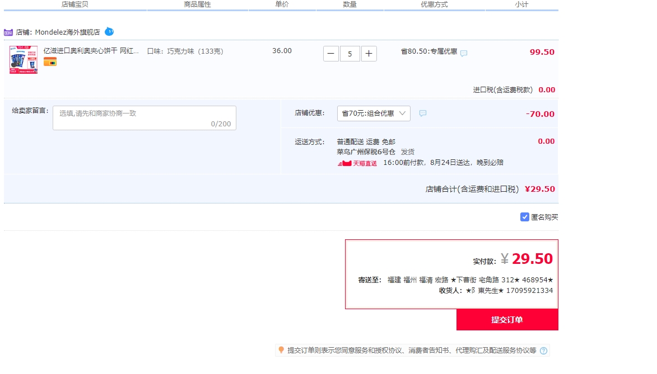This screenshot has width=657, height=374.
Task: Decrease quantity with the minus button
Action: [330, 54]
